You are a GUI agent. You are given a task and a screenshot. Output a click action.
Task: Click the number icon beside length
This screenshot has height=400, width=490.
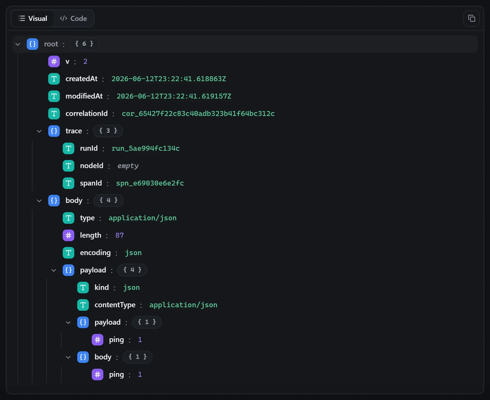pyautogui.click(x=69, y=235)
